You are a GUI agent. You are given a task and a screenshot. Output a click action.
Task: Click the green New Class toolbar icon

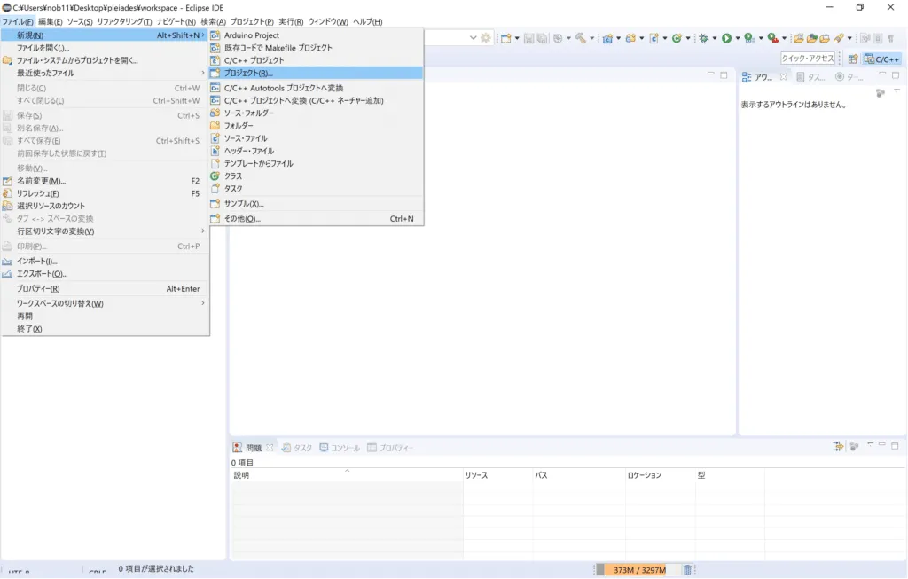[x=677, y=38]
